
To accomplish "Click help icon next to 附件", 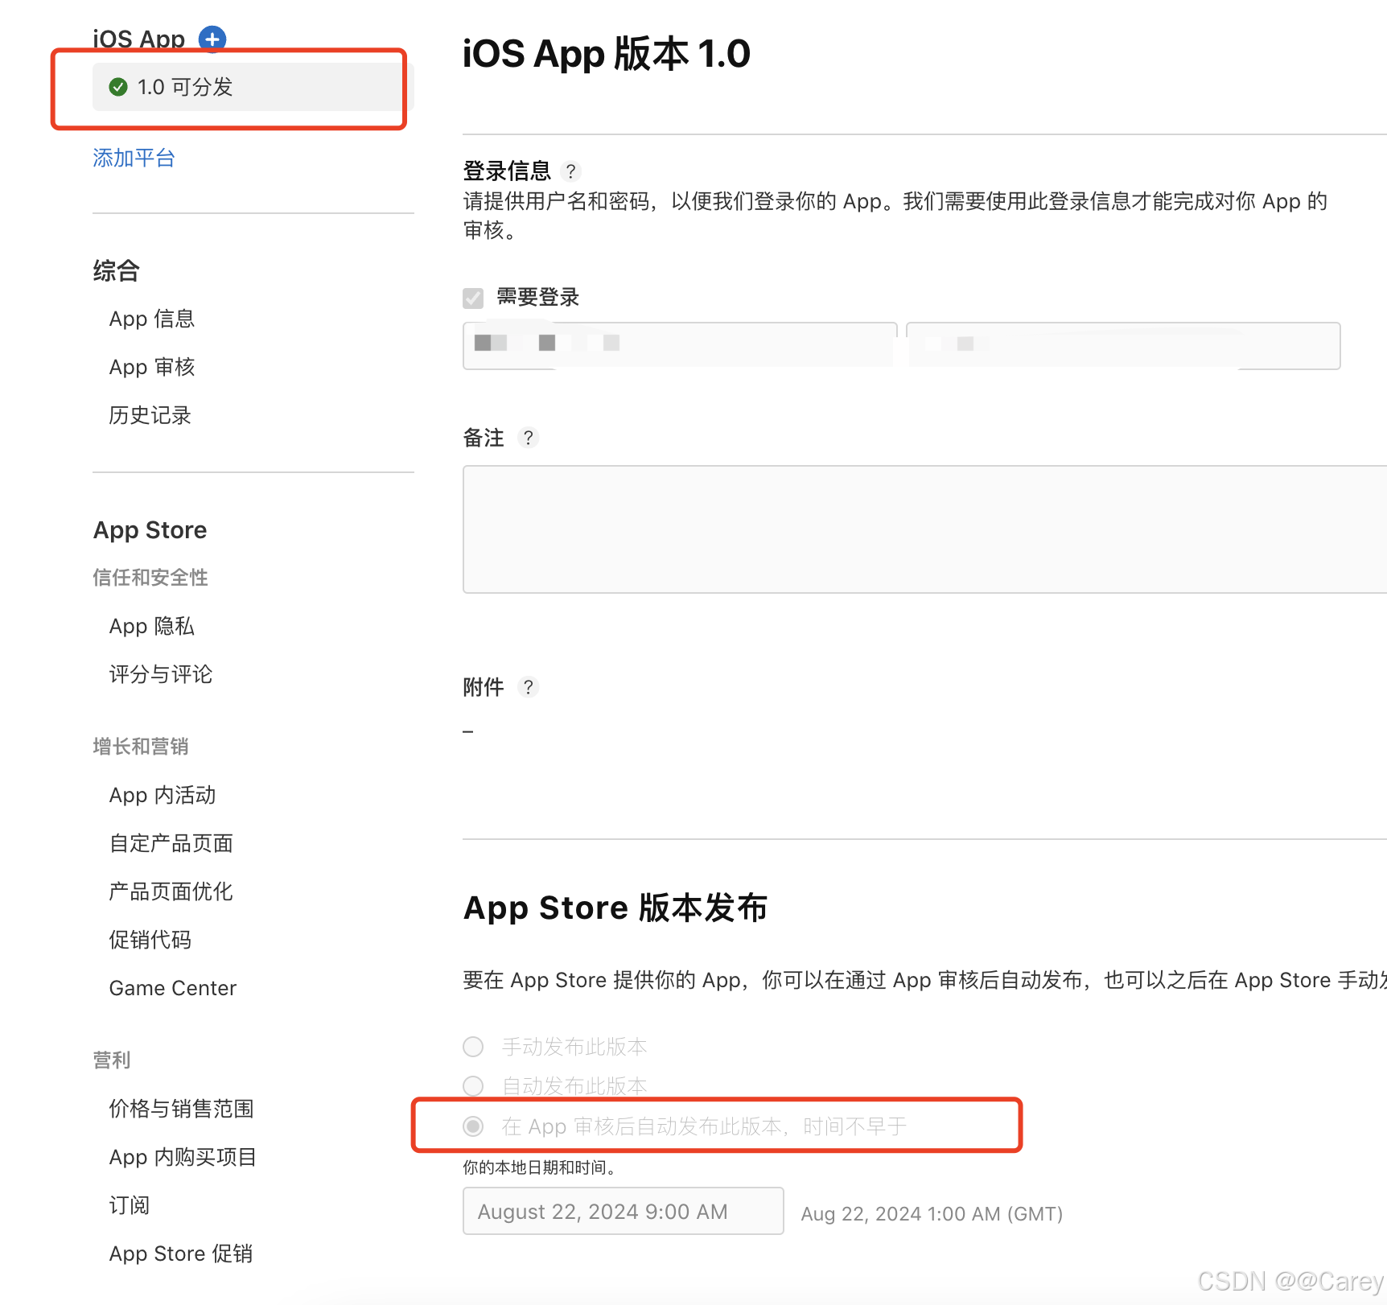I will tap(528, 687).
